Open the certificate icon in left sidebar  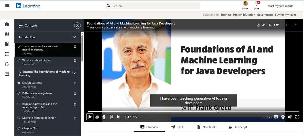[x=7, y=74]
